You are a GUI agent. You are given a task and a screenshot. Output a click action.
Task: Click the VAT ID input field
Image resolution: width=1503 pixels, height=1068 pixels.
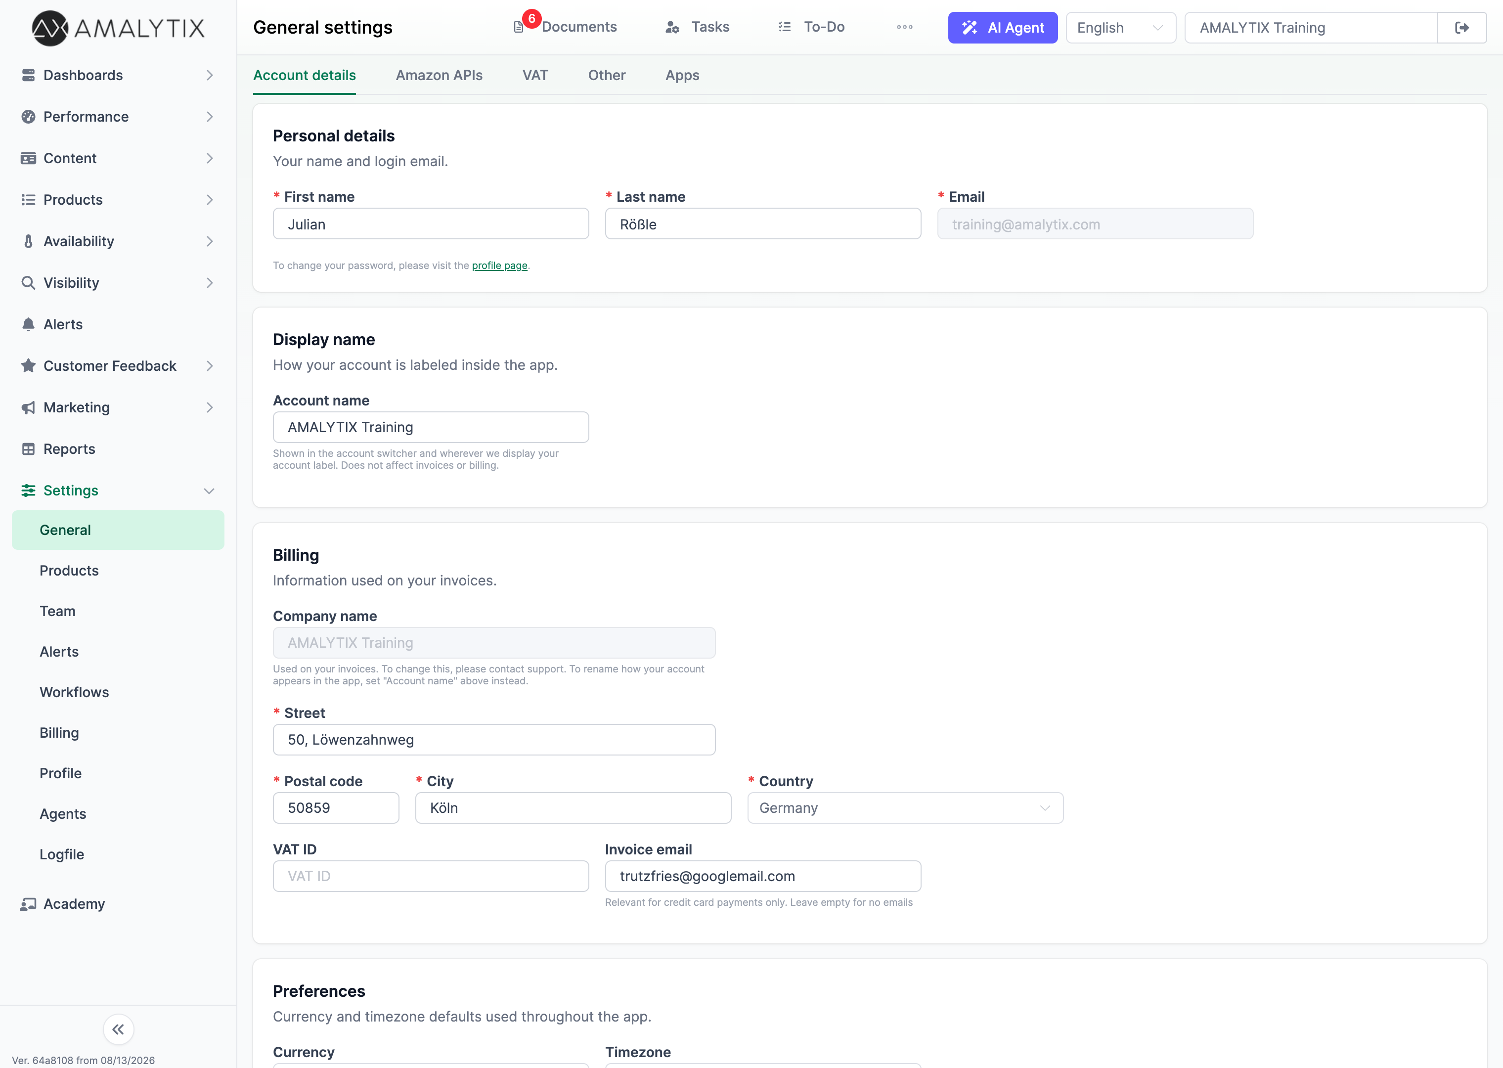[x=431, y=876]
